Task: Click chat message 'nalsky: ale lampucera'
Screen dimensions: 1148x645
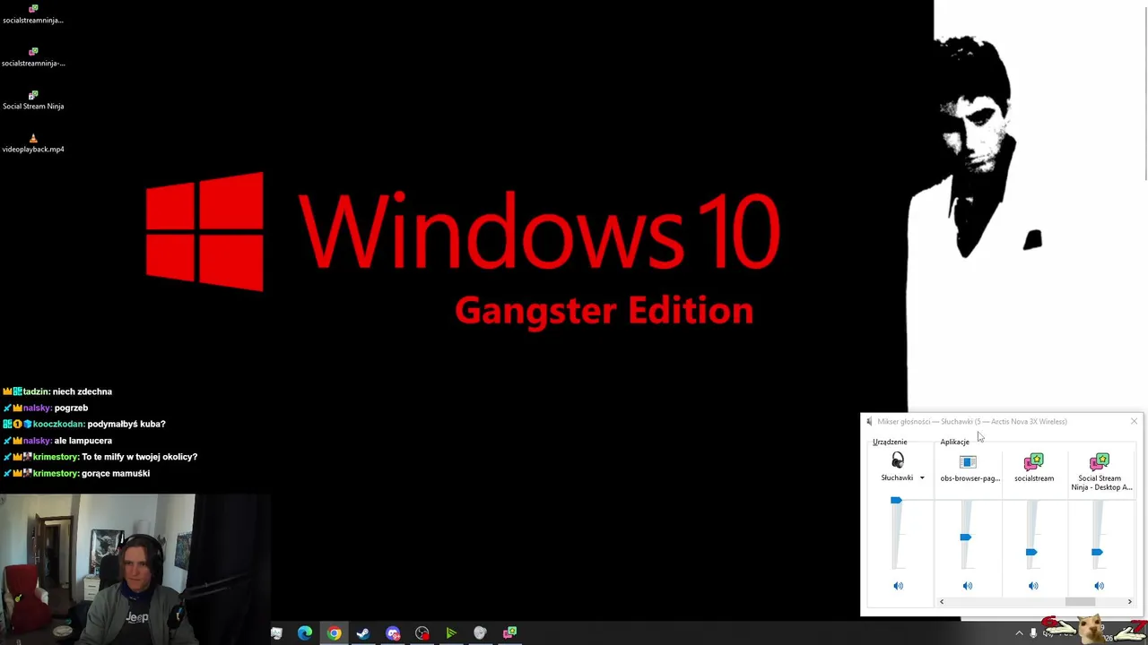Action: point(57,441)
